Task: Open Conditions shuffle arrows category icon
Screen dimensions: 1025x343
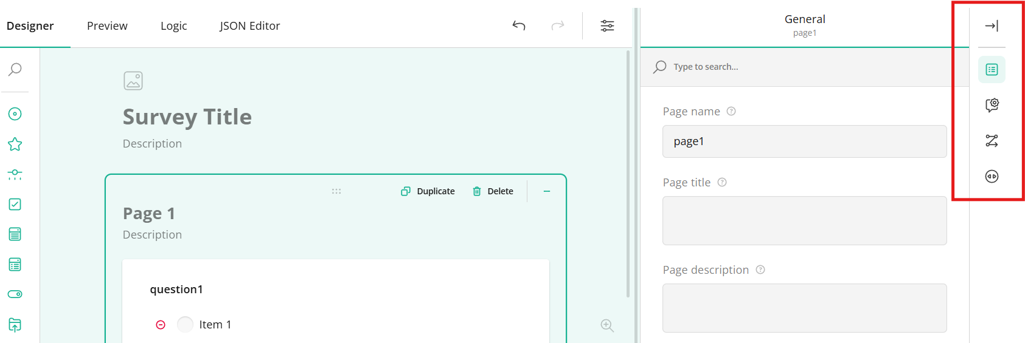Action: point(992,141)
